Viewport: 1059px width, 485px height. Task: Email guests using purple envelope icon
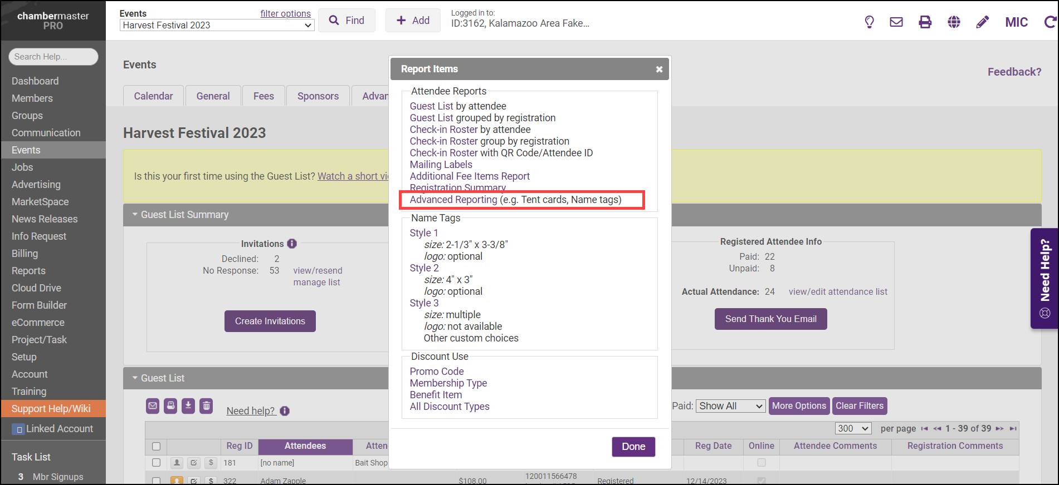click(153, 406)
